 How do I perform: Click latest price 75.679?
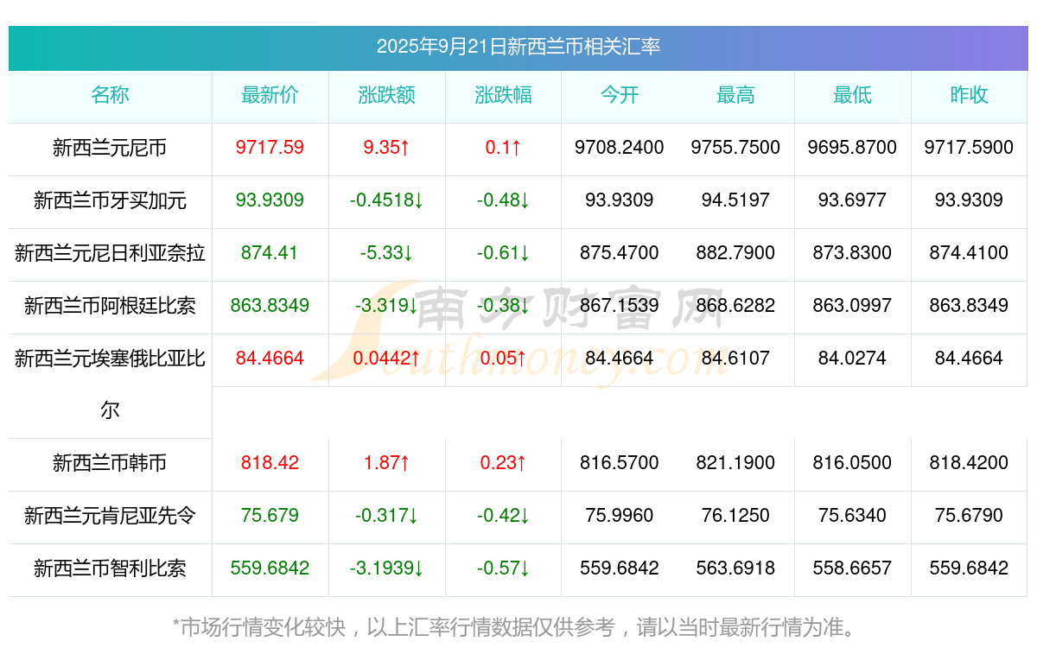coord(270,516)
